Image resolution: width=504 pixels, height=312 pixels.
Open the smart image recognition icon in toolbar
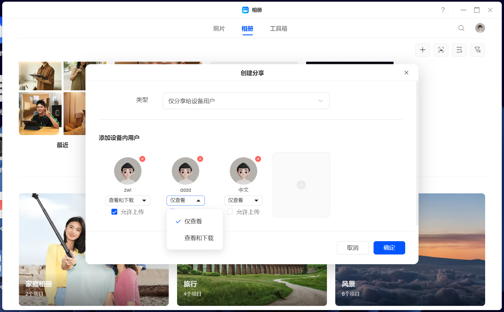pos(441,50)
